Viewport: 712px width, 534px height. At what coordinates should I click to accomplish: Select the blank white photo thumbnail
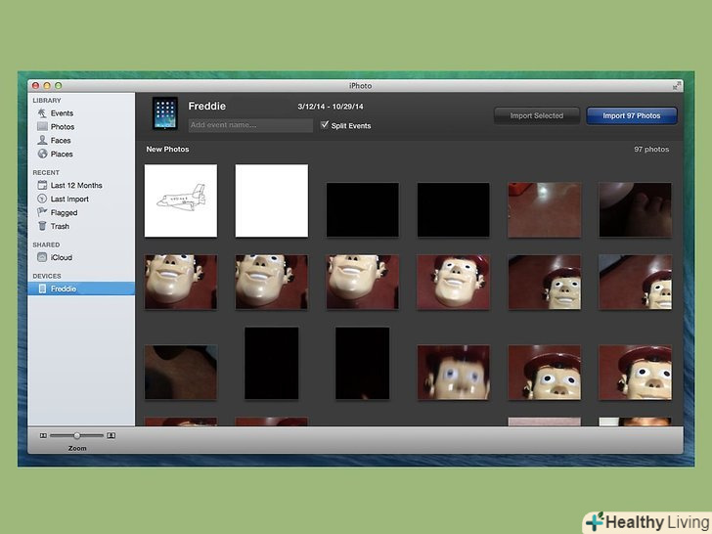272,200
